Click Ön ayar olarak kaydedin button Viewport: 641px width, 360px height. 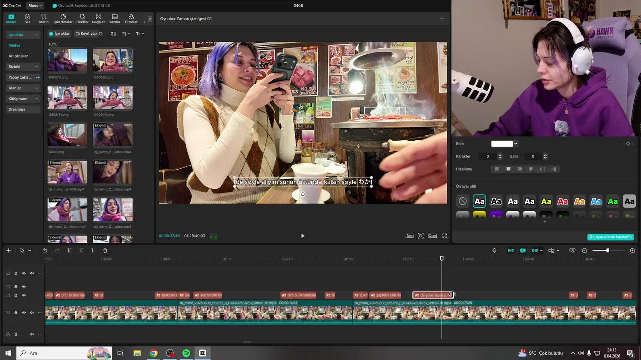pyautogui.click(x=610, y=237)
